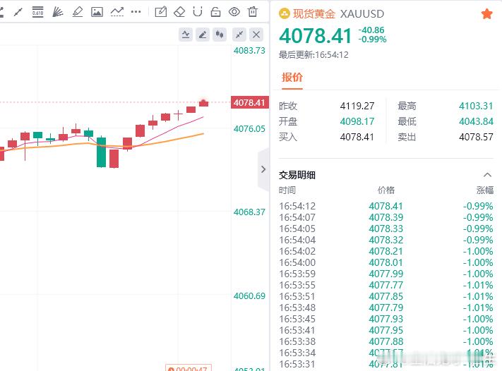Open the insert image tool
The image size is (502, 371).
click(x=97, y=12)
